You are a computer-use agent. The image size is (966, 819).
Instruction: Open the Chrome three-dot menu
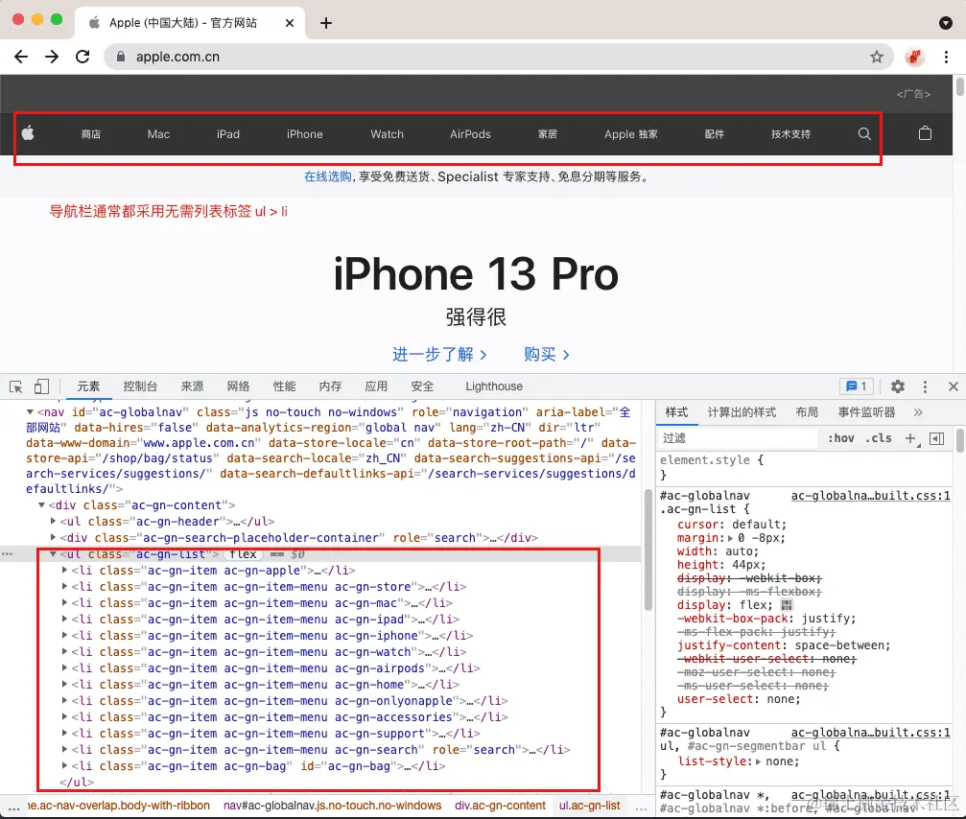946,58
